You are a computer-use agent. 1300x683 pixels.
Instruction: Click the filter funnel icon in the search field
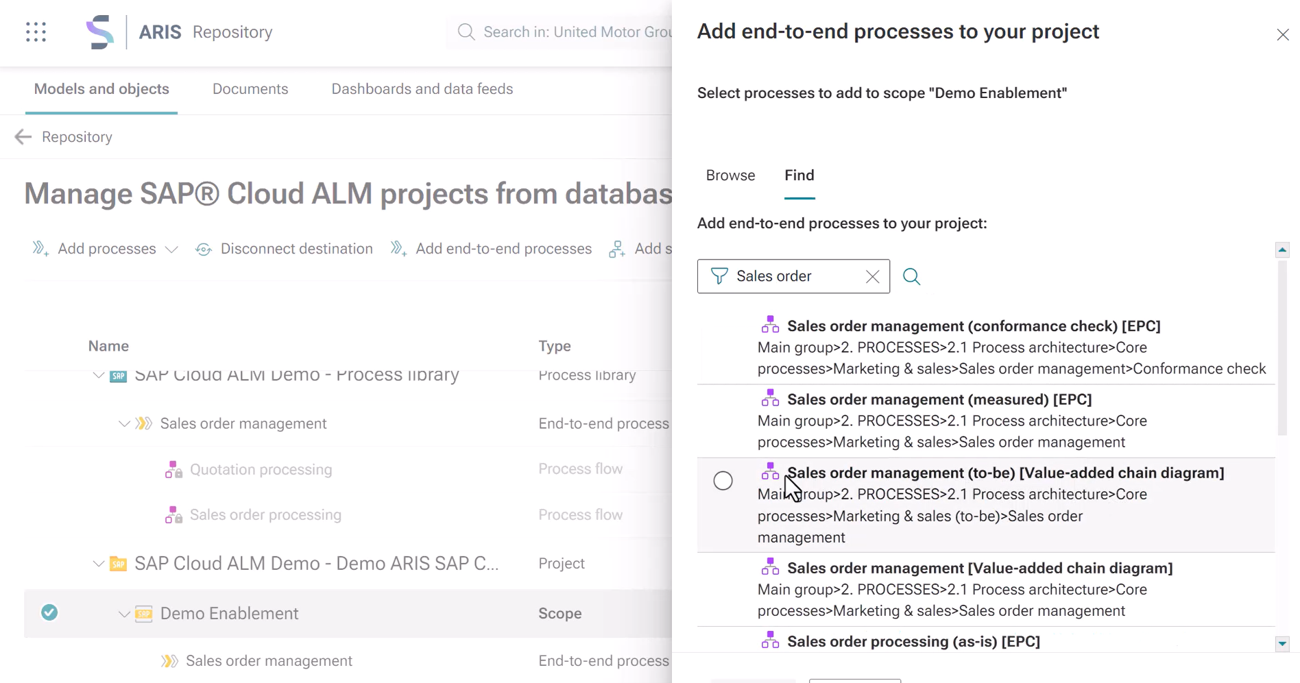point(718,276)
